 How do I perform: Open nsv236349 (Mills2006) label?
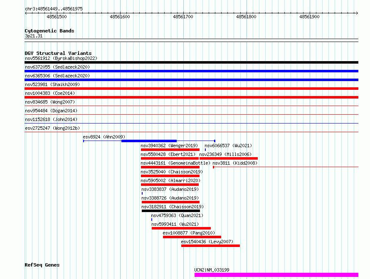tap(225, 154)
